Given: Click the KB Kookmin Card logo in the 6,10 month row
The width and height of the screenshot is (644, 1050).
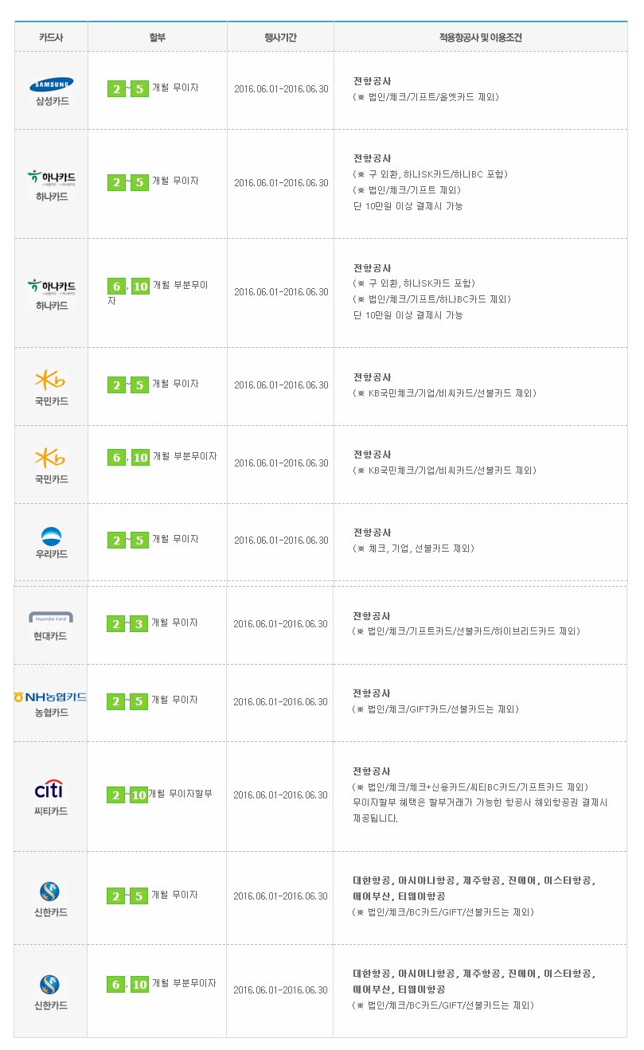Looking at the screenshot, I should [x=52, y=457].
